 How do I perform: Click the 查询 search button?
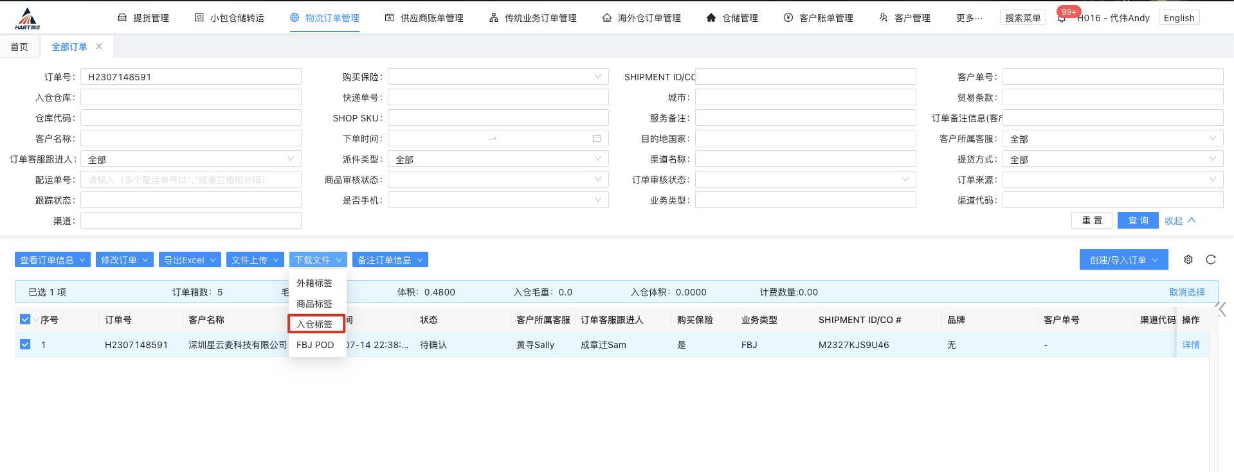(x=1138, y=220)
